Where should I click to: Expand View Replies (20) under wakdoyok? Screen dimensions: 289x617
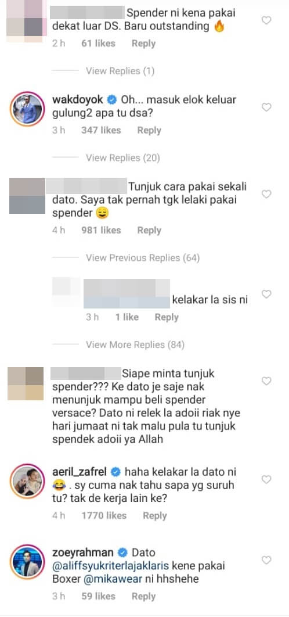click(122, 158)
